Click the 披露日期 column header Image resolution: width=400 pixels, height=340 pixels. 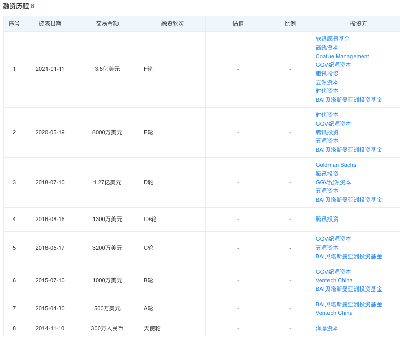pos(50,23)
